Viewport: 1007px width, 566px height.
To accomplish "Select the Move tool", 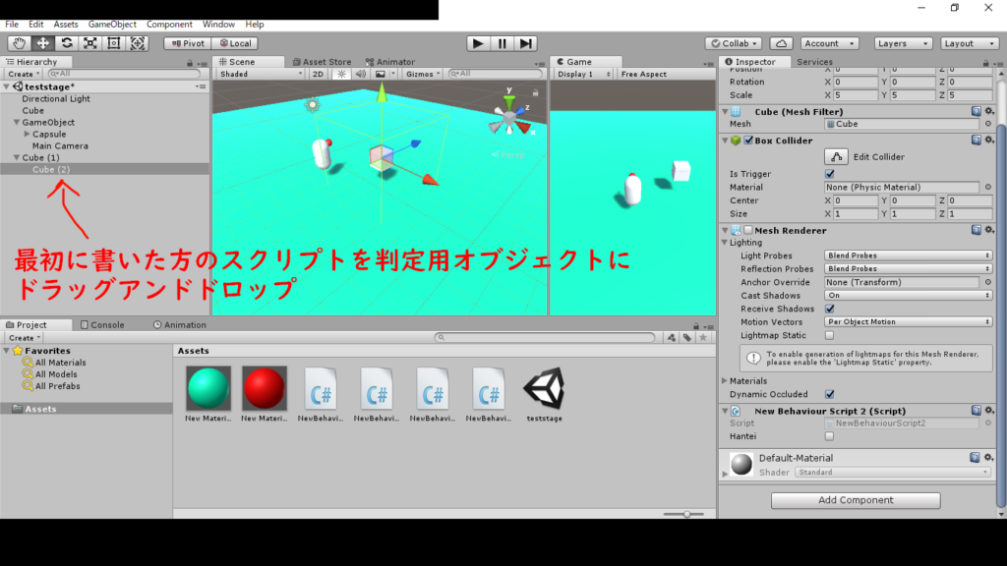I will pos(43,43).
